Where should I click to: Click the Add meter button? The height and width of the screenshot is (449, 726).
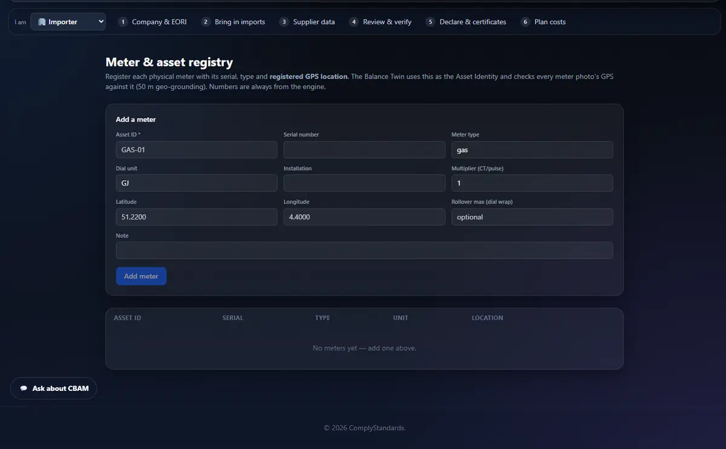coord(141,276)
